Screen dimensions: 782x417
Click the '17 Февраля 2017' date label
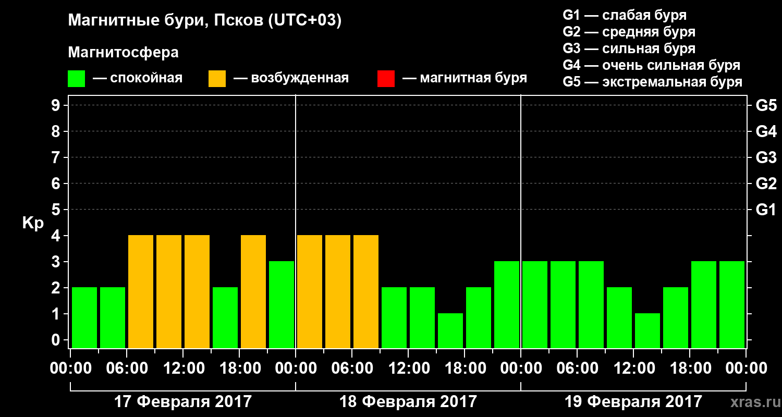point(183,402)
